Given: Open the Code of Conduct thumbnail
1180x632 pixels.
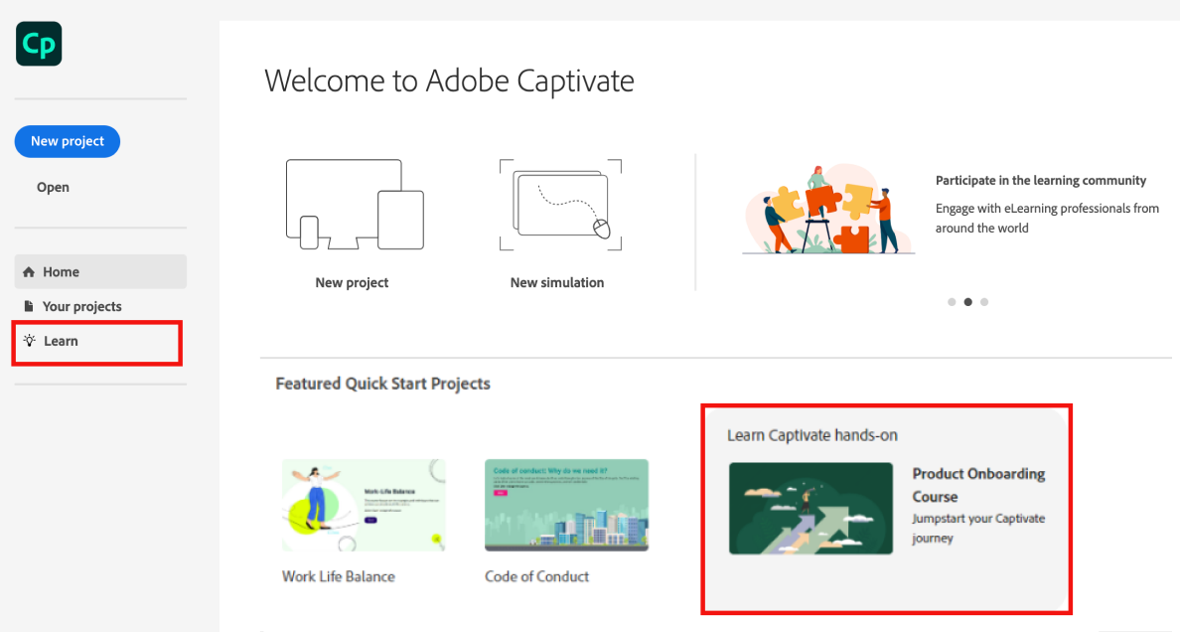Looking at the screenshot, I should [566, 505].
